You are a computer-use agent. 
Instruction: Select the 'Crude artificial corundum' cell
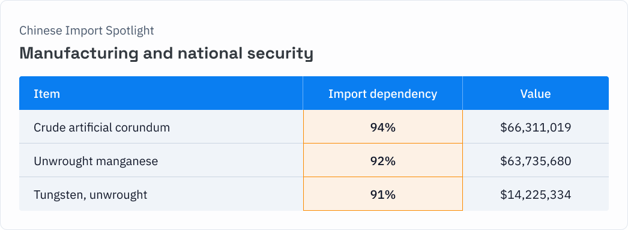(x=161, y=127)
